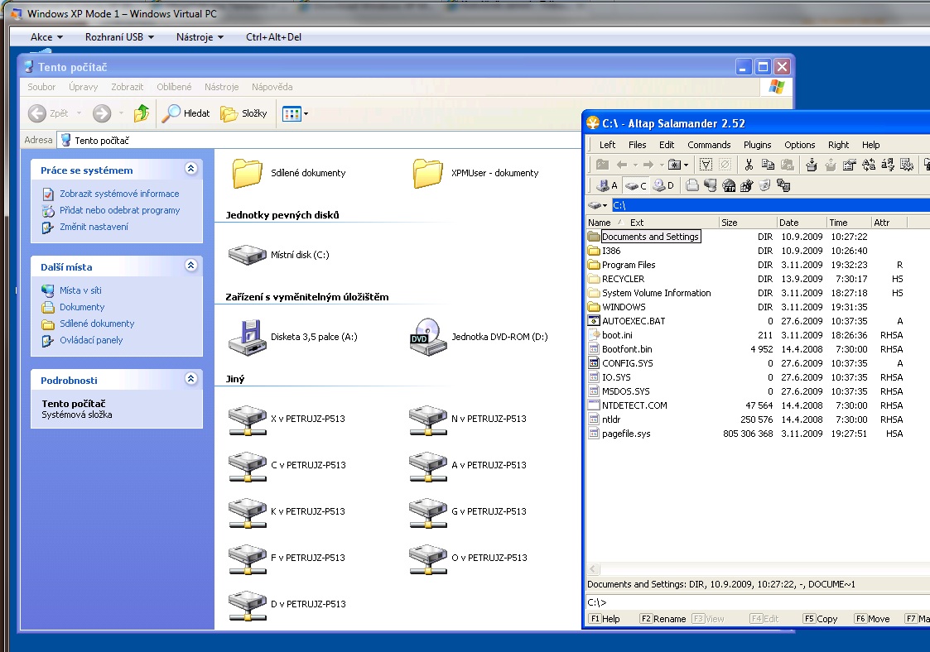Select network drive G v PETRUJZ-P513
This screenshot has width=930, height=652.
(468, 511)
